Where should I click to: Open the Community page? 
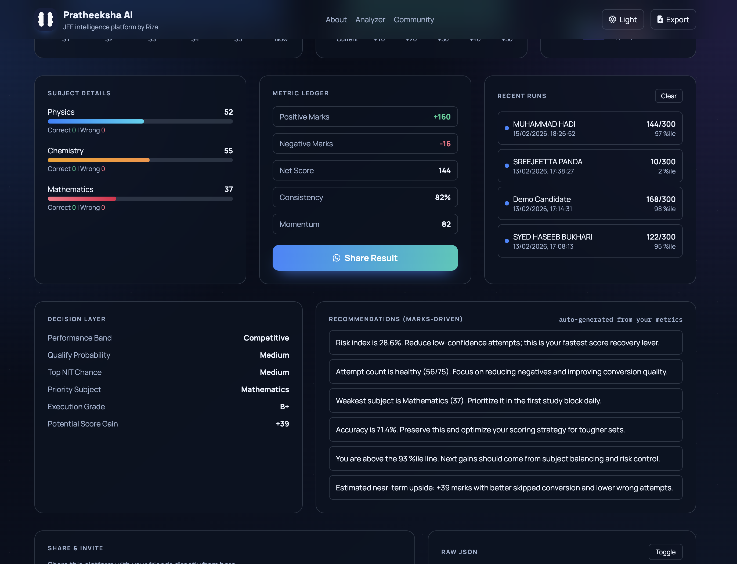(x=414, y=19)
